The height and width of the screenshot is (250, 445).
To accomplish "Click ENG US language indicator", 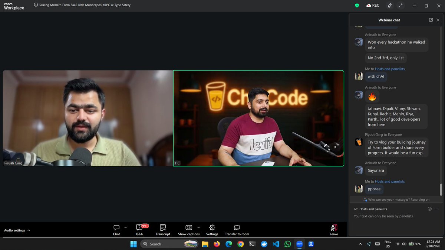I will coord(388,244).
